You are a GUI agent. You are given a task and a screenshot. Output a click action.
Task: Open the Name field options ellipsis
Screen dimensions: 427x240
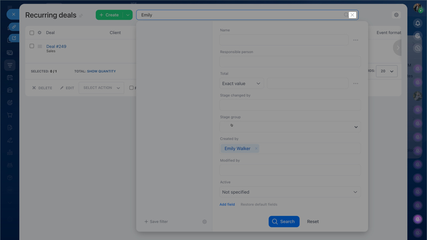tap(356, 40)
